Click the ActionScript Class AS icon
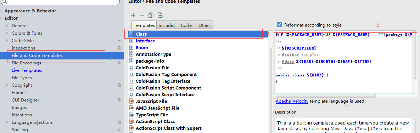 pos(131,122)
